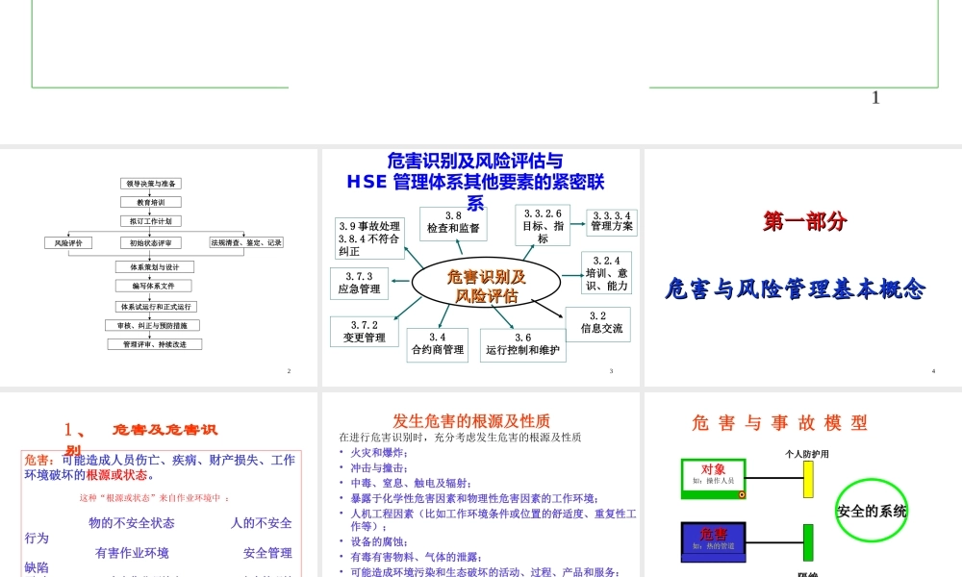962x577 pixels.
Task: Select the heading 发生危害的根源及性质
Action: (470, 421)
